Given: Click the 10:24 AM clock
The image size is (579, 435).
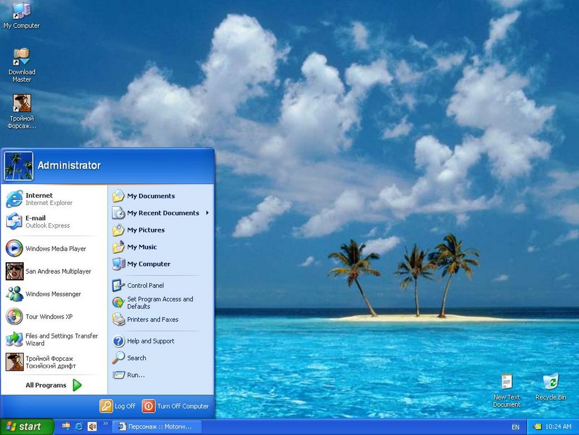Looking at the screenshot, I should point(558,427).
